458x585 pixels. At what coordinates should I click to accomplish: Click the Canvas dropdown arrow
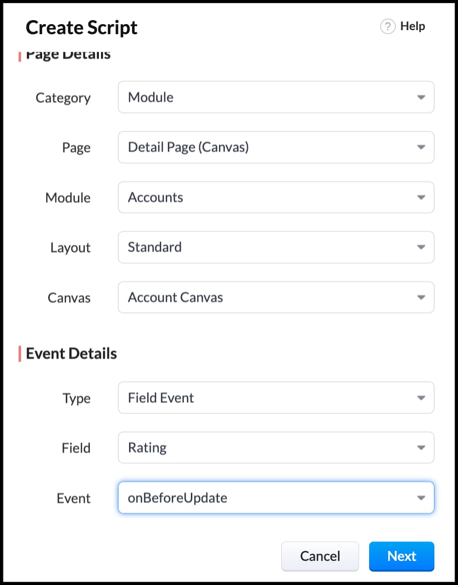(421, 298)
